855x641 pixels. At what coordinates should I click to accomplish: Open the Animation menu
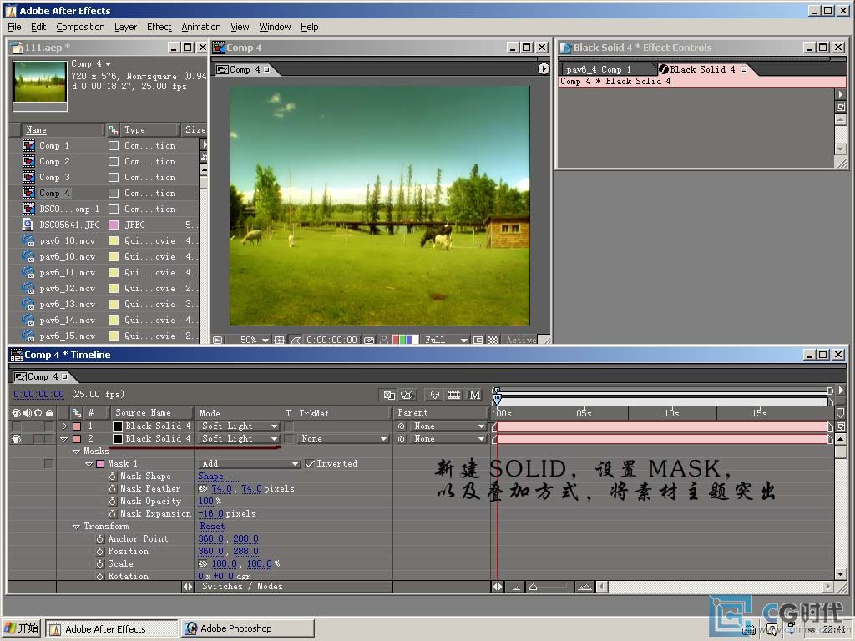(x=200, y=27)
